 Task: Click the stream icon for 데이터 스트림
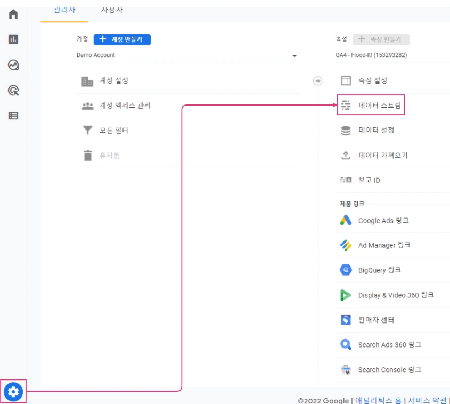tap(346, 106)
